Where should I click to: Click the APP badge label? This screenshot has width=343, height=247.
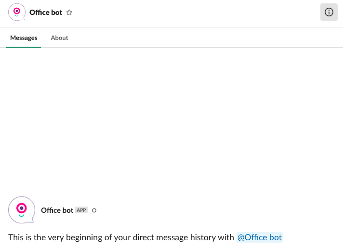pos(81,210)
